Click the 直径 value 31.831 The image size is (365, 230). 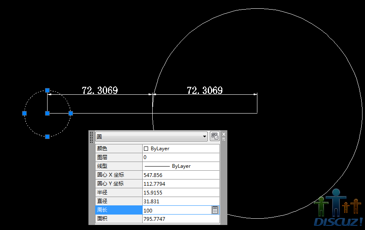point(181,201)
